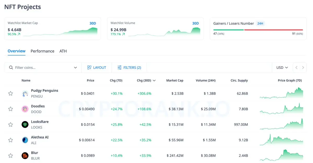Sort by the Name column header
The height and width of the screenshot is (163, 313).
(x=26, y=80)
